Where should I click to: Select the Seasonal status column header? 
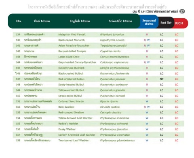click(x=149, y=22)
